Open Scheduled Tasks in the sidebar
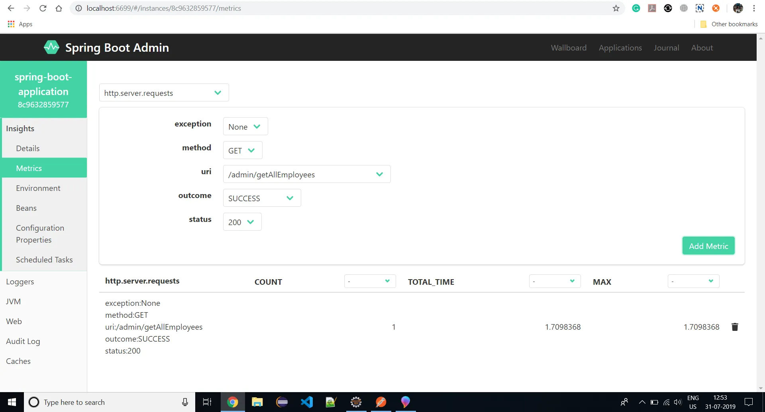This screenshot has height=412, width=765. pyautogui.click(x=44, y=260)
